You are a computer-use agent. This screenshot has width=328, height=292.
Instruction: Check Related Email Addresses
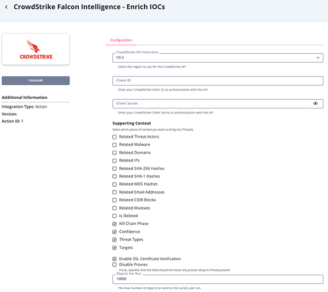114,192
